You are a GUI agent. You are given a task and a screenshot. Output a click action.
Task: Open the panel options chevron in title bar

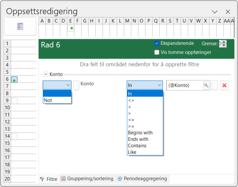pos(215,12)
